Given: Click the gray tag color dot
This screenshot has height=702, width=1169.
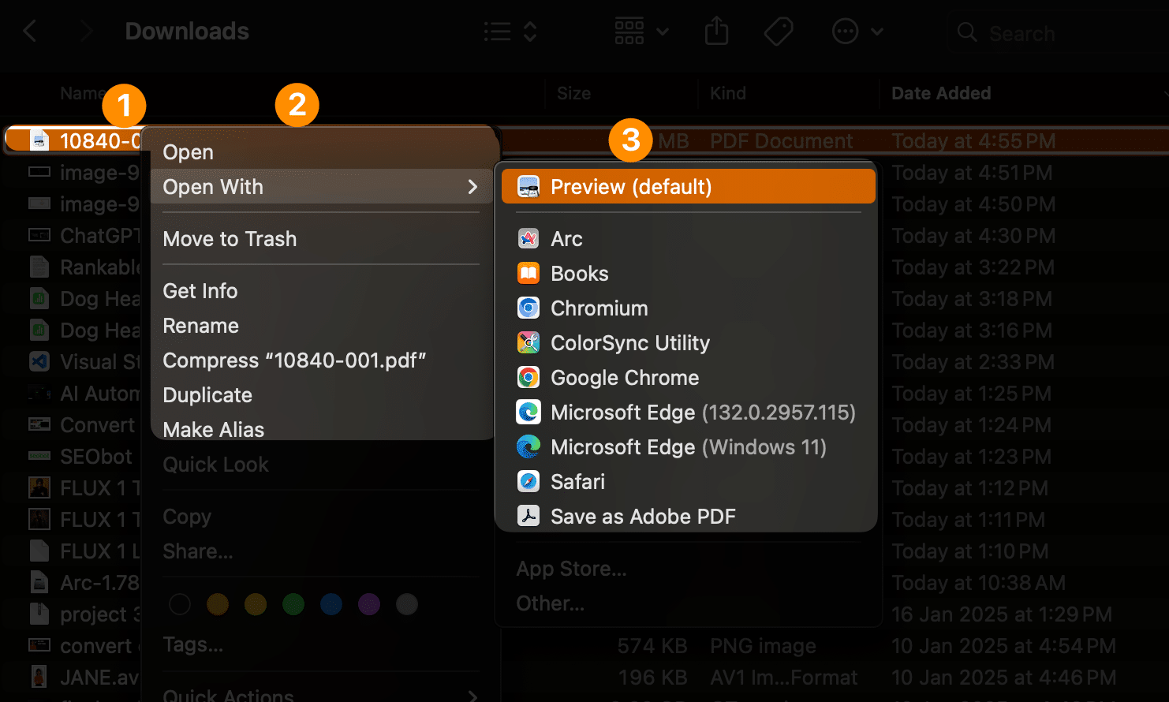Looking at the screenshot, I should click(407, 604).
